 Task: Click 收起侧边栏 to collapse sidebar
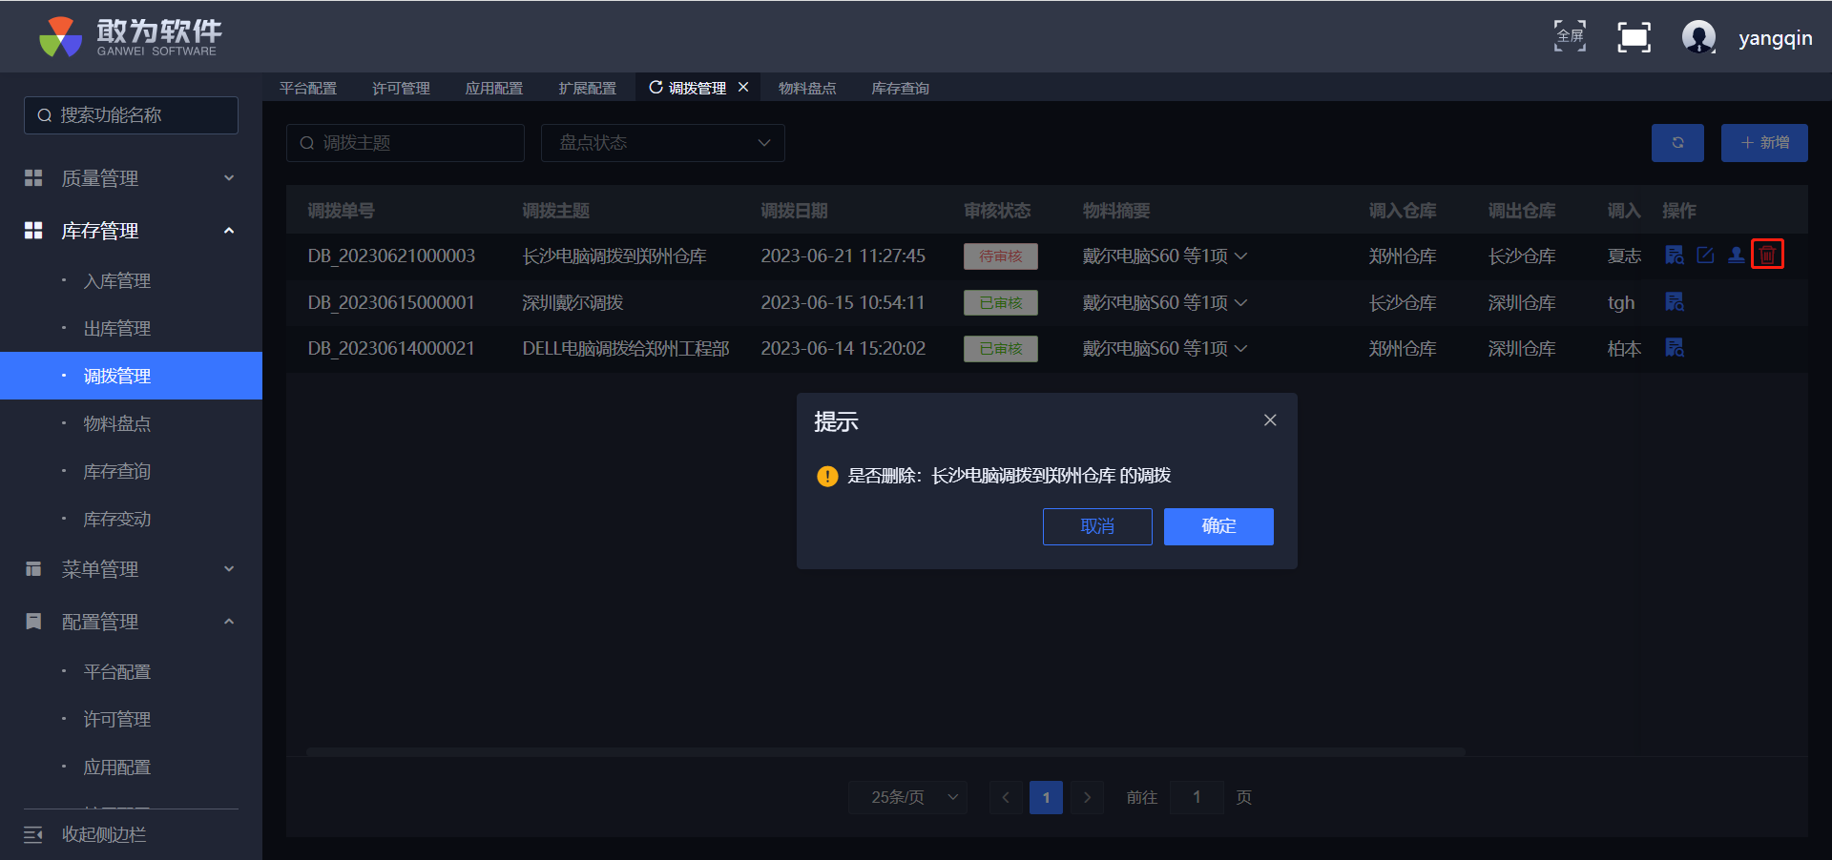pyautogui.click(x=104, y=835)
